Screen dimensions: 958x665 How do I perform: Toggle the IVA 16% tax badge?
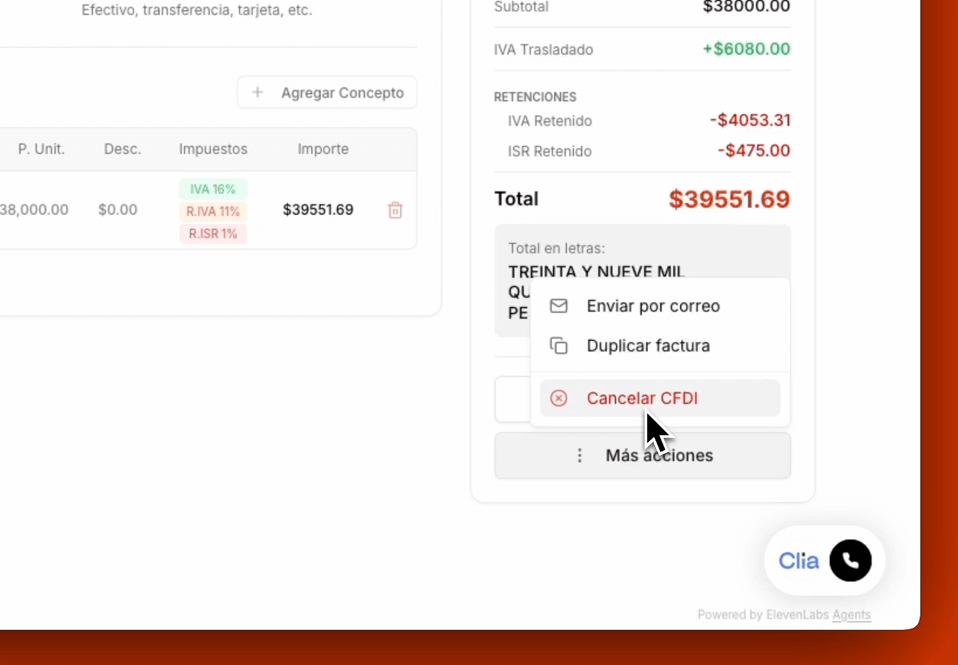tap(213, 189)
